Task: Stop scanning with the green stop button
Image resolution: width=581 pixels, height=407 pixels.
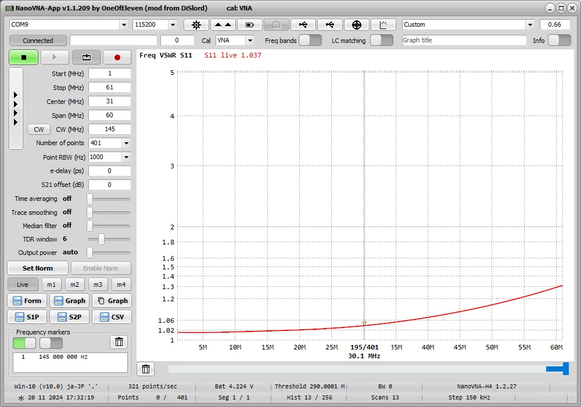Action: [24, 57]
